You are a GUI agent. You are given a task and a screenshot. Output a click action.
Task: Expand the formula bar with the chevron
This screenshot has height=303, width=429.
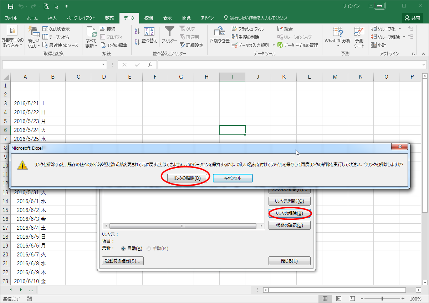(424, 65)
